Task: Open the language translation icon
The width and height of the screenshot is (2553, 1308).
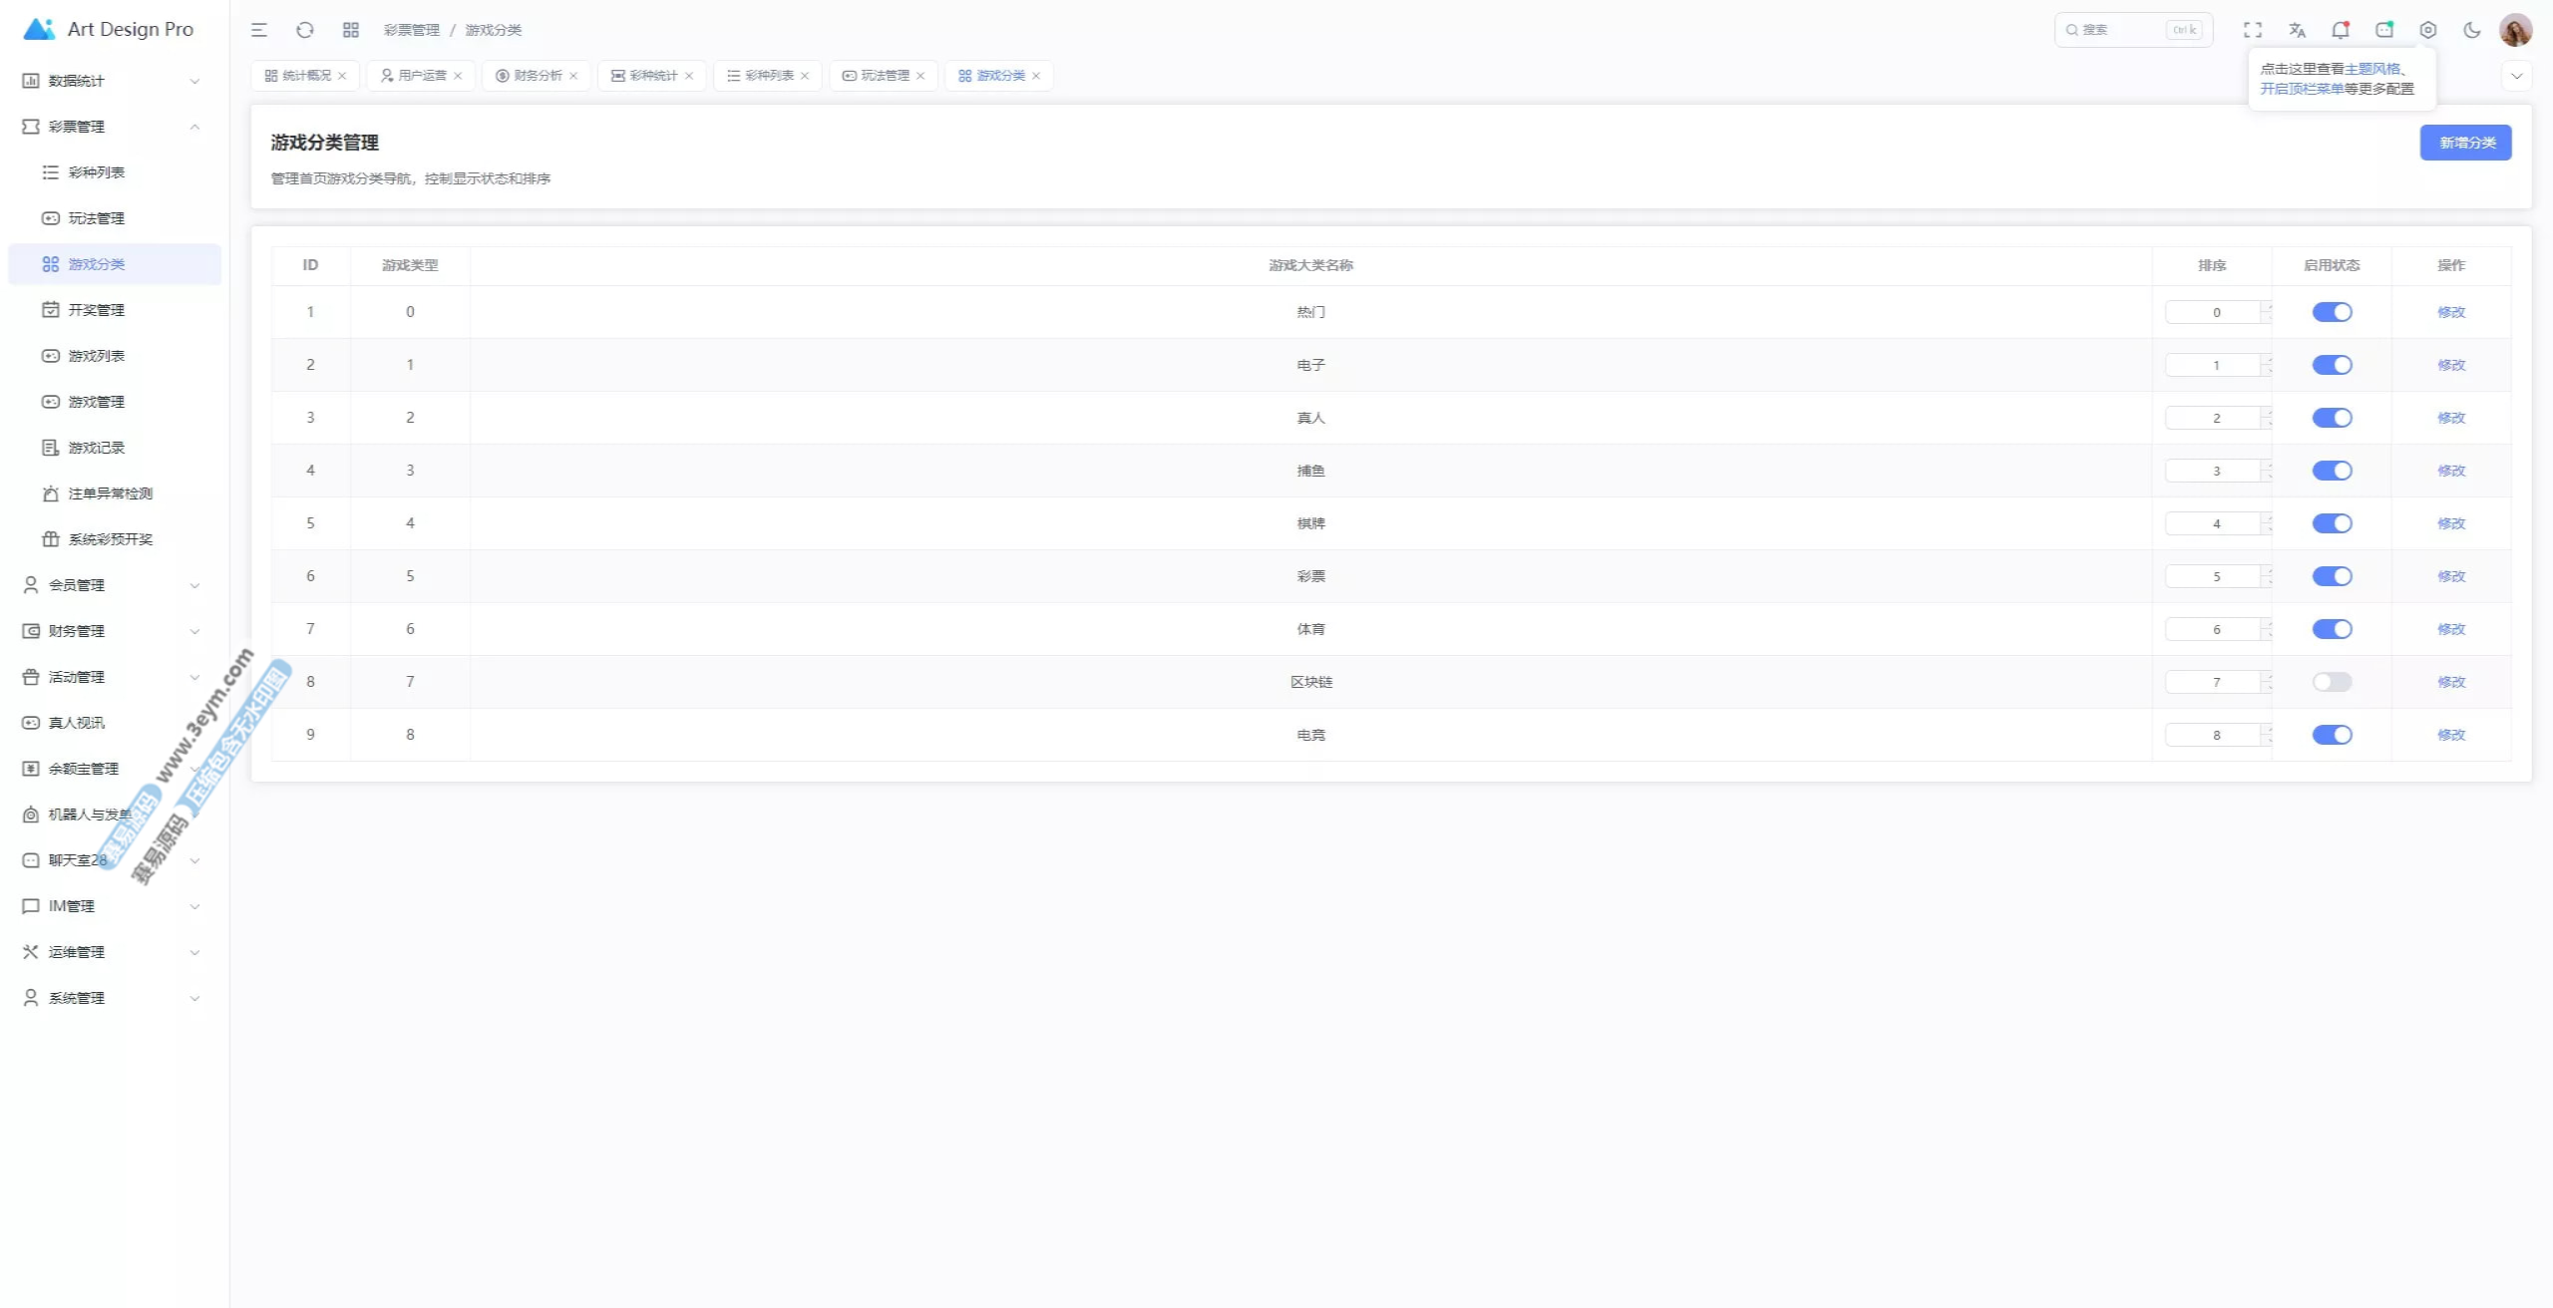Action: pyautogui.click(x=2297, y=30)
